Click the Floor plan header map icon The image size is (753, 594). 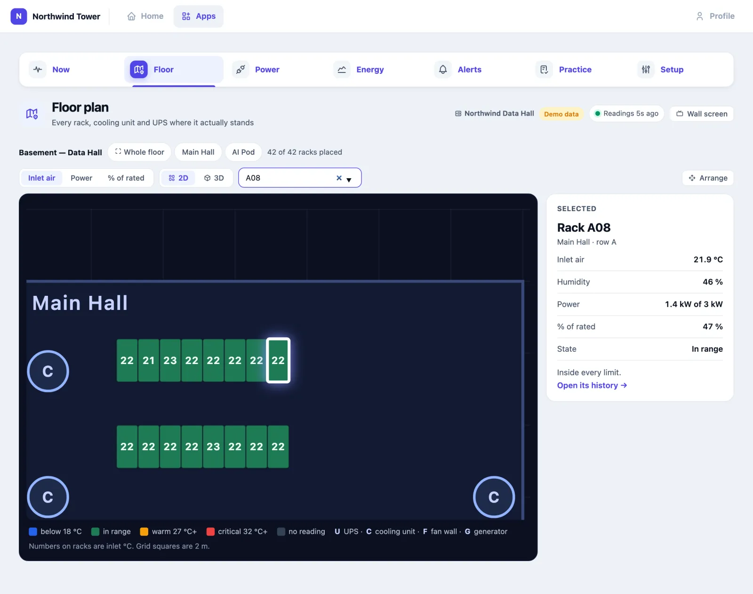(x=32, y=114)
